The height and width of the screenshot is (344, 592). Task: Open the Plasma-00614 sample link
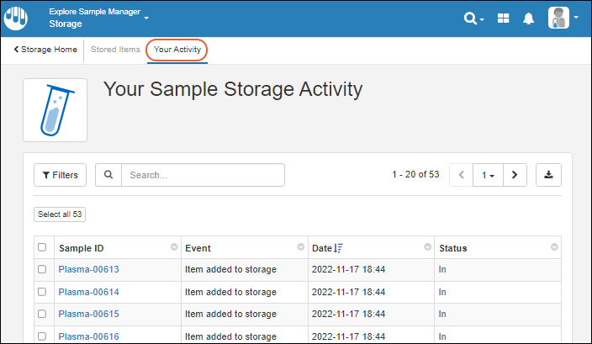pos(88,292)
